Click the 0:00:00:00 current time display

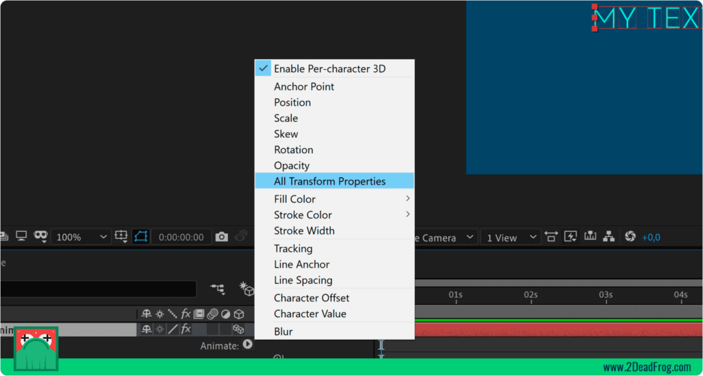coord(181,237)
